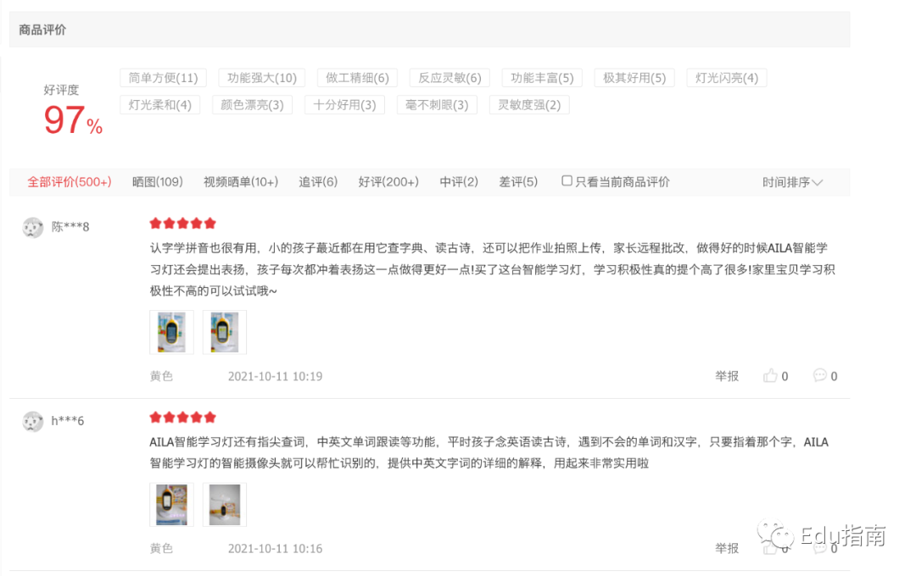The image size is (916, 576).
Task: Filter by tag 简单方便(11)
Action: 163,78
